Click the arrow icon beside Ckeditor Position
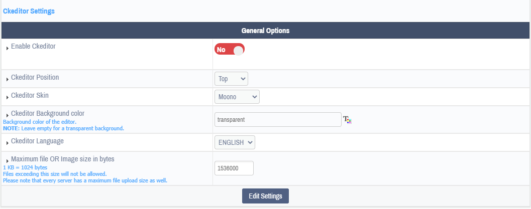The height and width of the screenshot is (209, 531). point(8,79)
